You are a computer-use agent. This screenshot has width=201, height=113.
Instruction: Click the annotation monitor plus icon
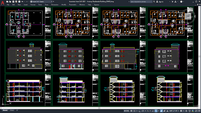coord(186,111)
